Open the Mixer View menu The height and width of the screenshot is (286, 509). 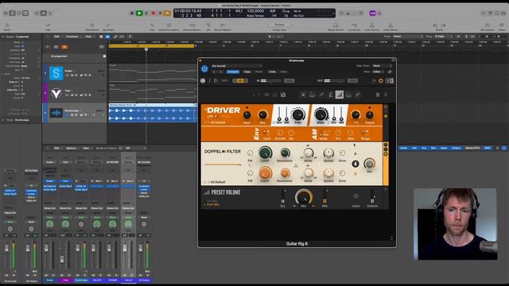pyautogui.click(x=86, y=149)
